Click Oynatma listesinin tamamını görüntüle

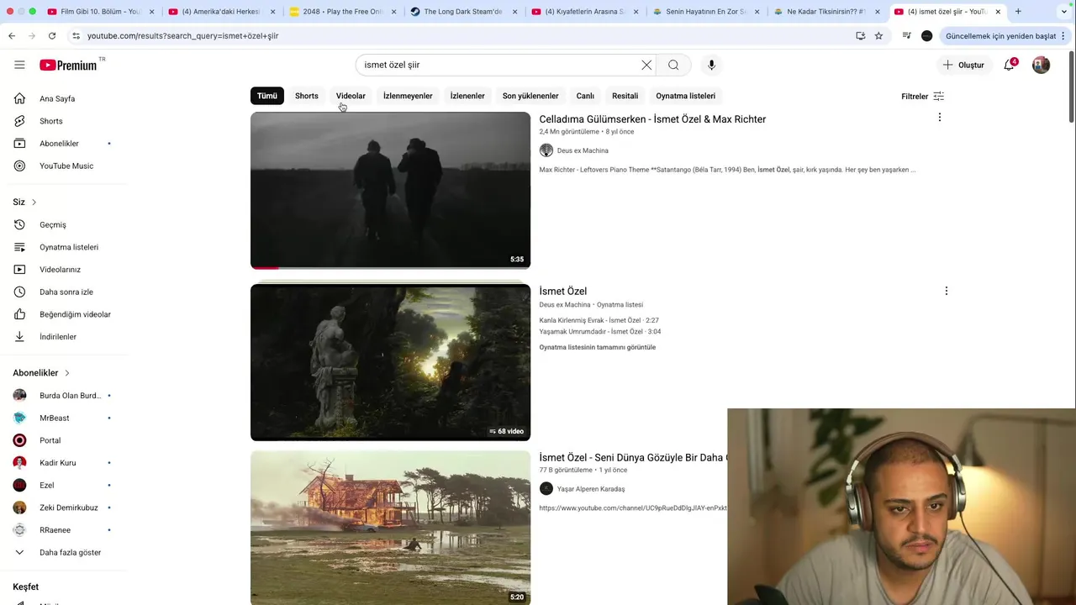coord(598,347)
